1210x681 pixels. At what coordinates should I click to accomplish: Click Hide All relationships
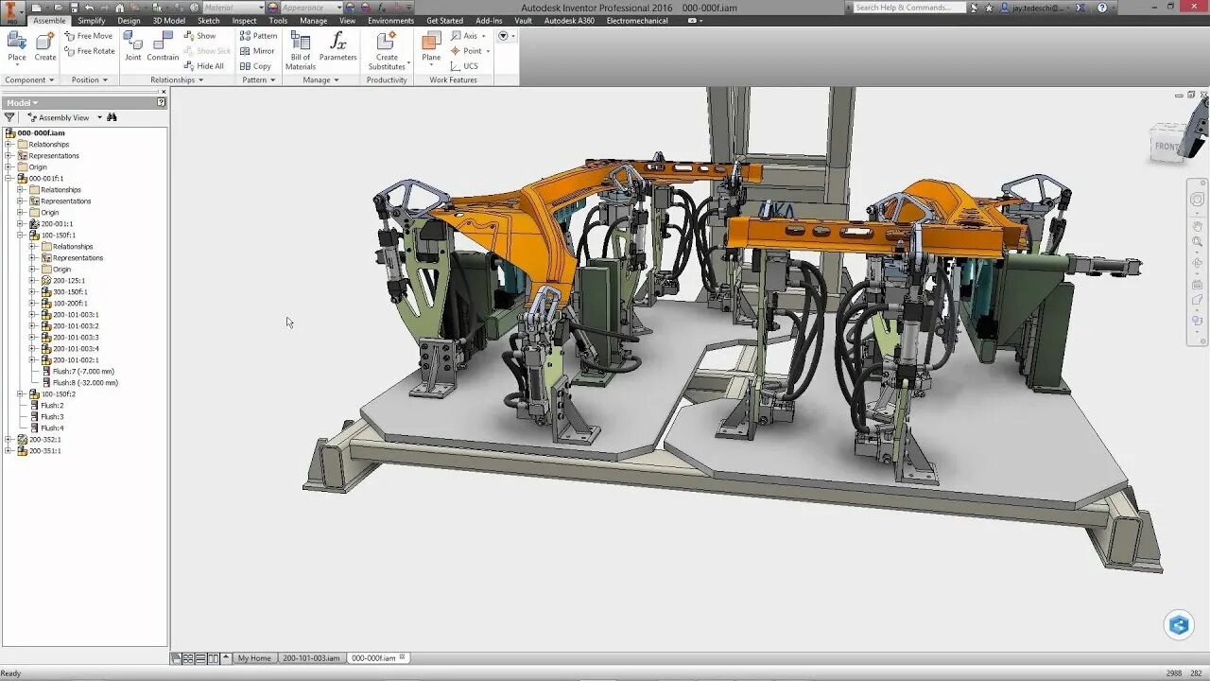point(204,66)
